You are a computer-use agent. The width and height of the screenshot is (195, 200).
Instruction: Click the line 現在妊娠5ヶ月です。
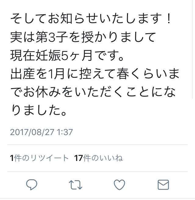tap(67, 55)
